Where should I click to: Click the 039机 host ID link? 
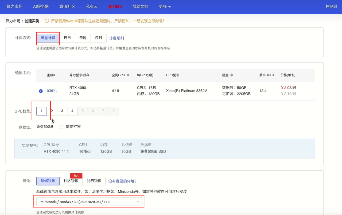[x=52, y=91]
